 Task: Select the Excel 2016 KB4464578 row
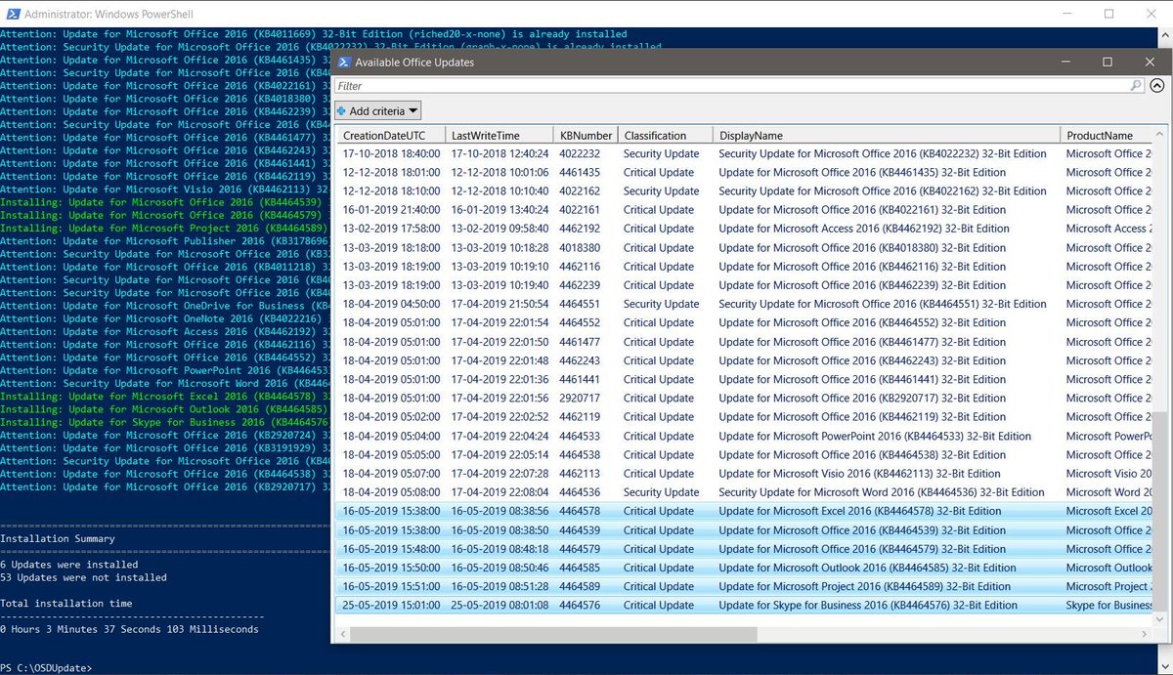[745, 511]
